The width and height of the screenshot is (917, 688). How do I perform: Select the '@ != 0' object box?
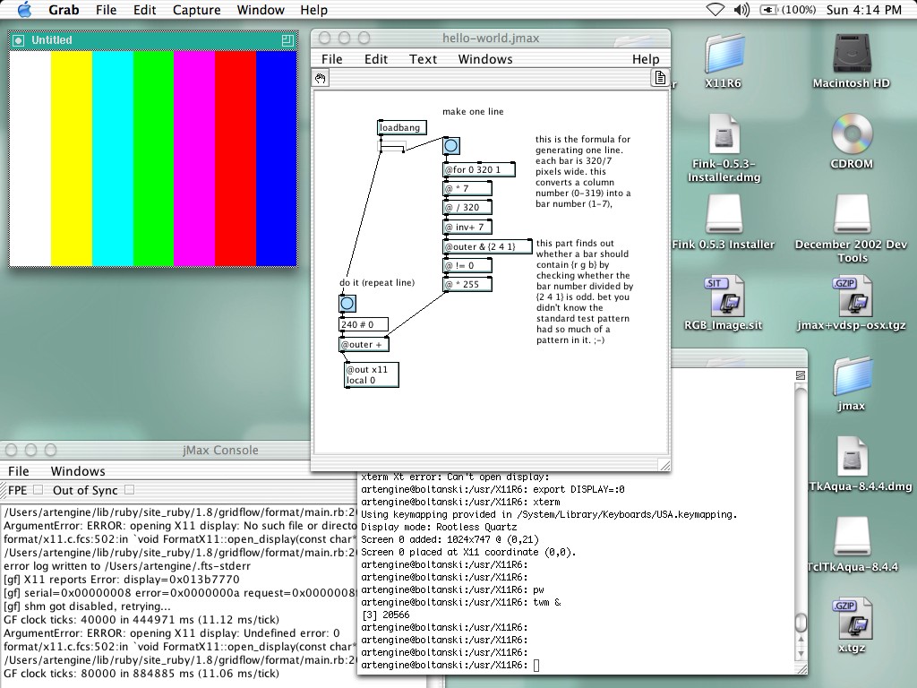pos(467,265)
